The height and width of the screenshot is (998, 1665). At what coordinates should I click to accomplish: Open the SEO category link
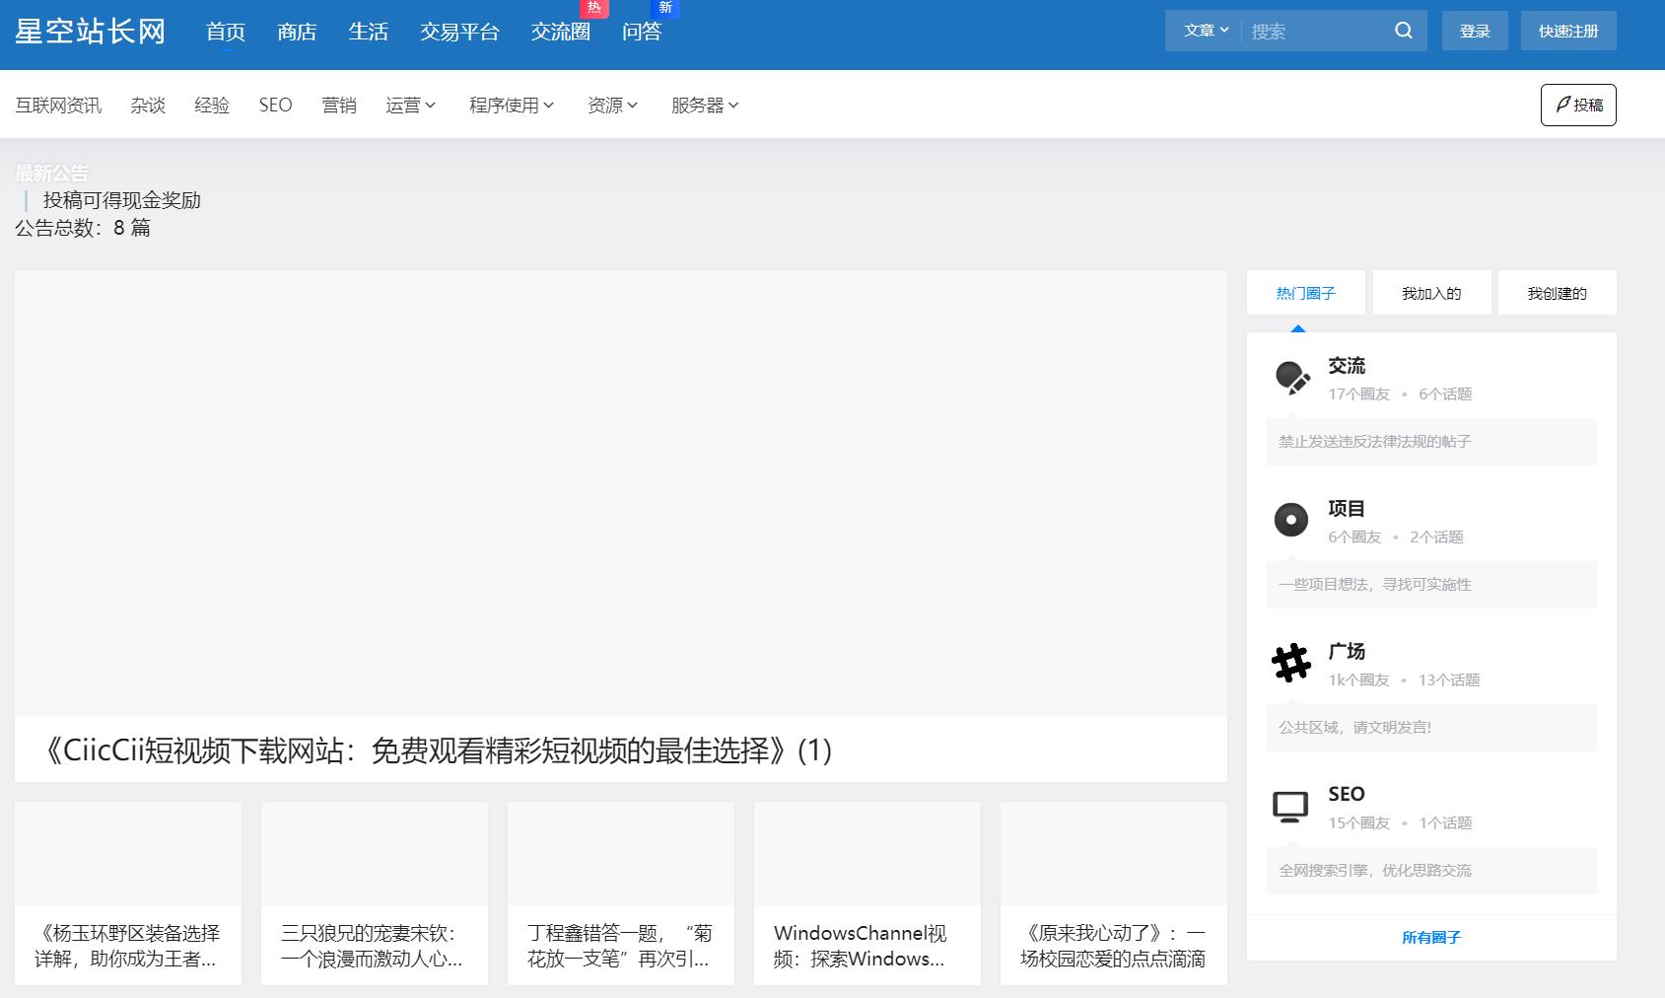pos(275,105)
